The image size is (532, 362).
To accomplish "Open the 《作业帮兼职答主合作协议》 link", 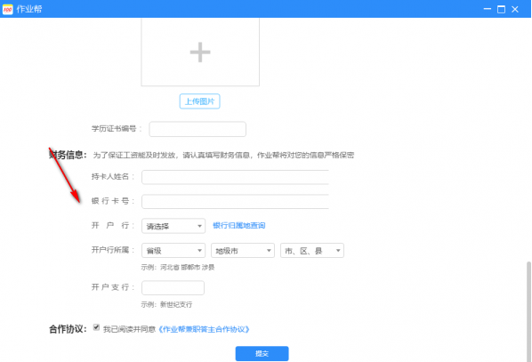I will (204, 329).
